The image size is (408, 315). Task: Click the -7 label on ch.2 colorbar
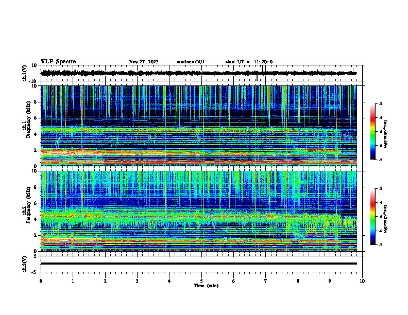pyautogui.click(x=380, y=245)
